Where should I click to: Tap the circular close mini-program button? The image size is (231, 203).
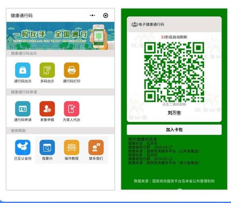click(x=106, y=15)
